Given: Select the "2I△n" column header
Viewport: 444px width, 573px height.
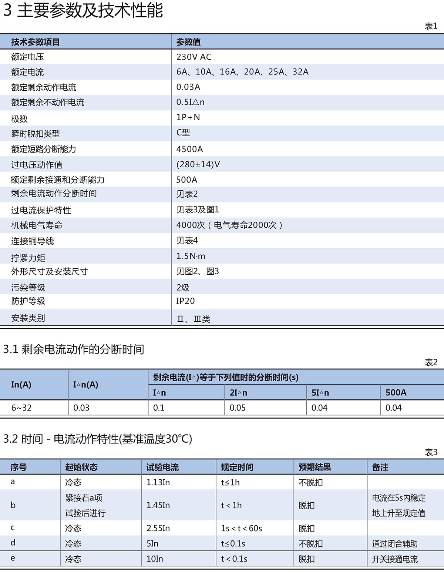Looking at the screenshot, I should 238,393.
